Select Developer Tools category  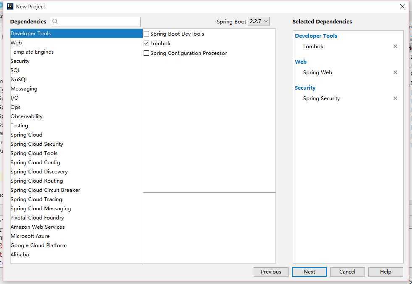(76, 34)
